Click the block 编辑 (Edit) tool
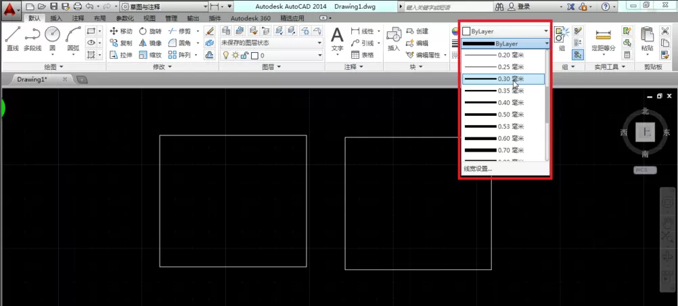Screen dimensions: 678x306 point(417,43)
